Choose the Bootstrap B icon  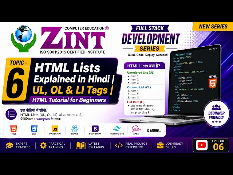click(x=95, y=129)
